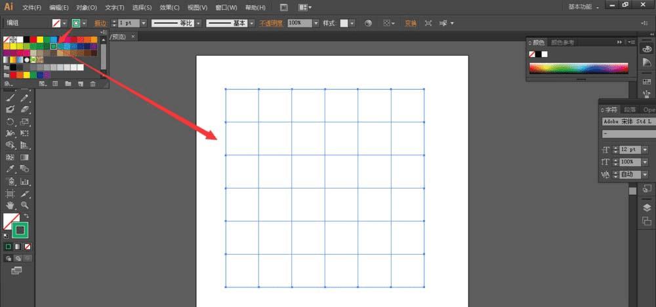Open stroke color dropdown arrow
Screen dimensions: 656x307
(x=85, y=24)
